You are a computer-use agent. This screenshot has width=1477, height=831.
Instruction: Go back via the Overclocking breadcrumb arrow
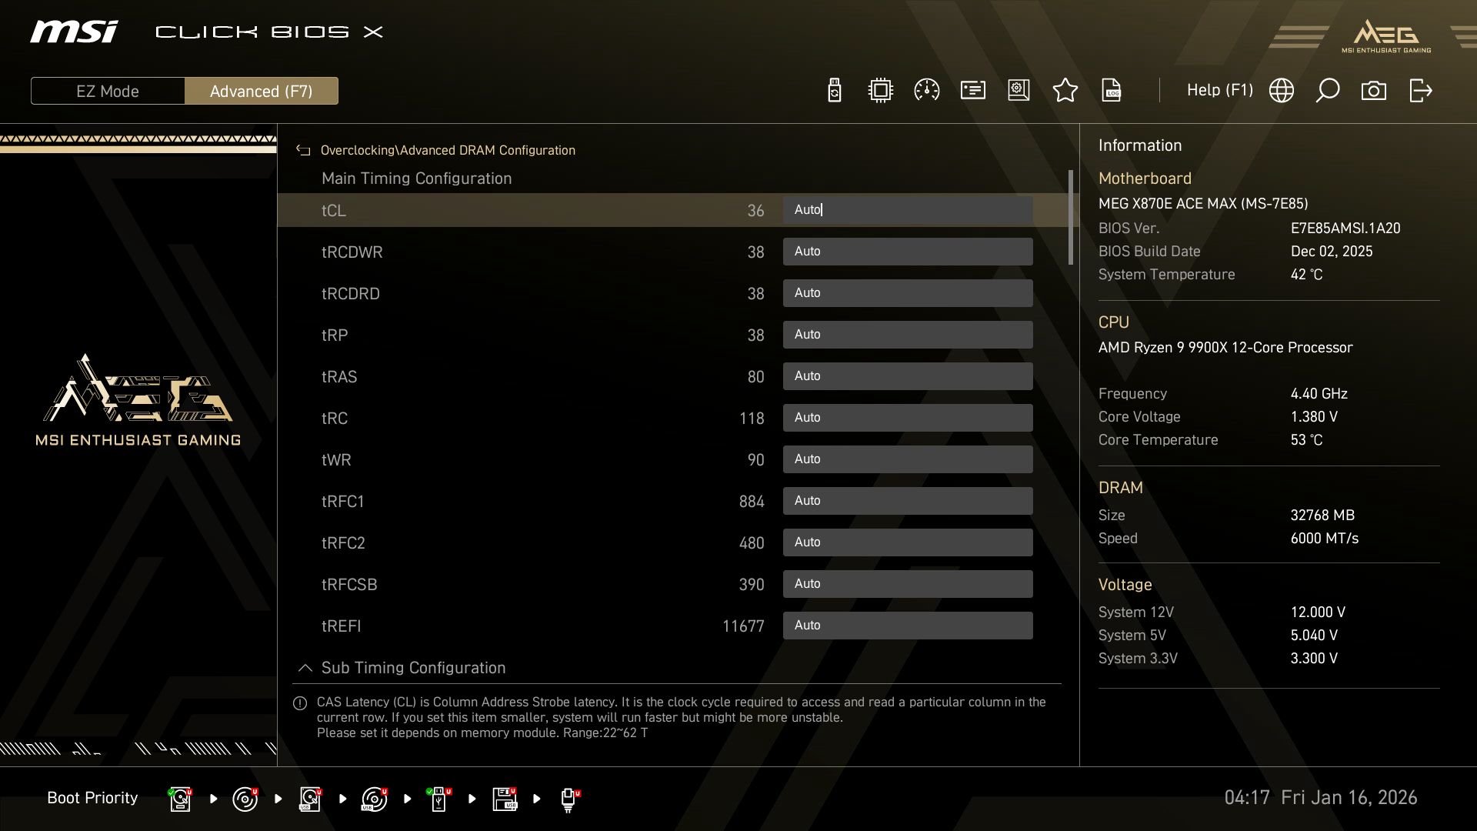click(x=303, y=150)
